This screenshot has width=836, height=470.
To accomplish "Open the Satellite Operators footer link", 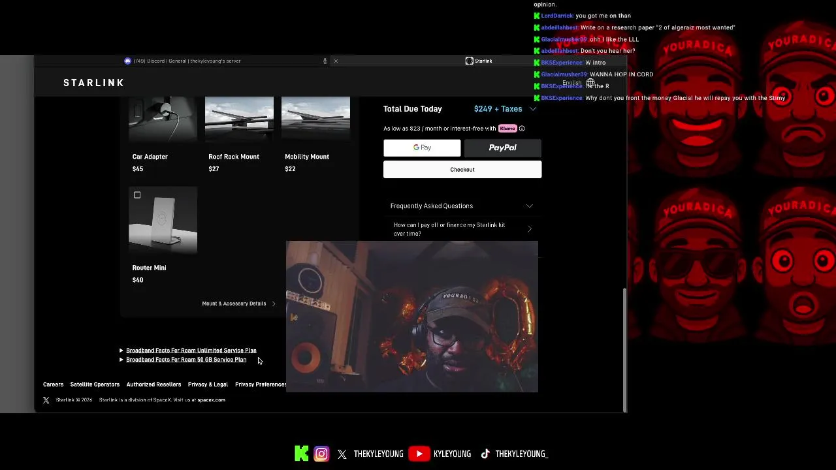I will [x=95, y=384].
